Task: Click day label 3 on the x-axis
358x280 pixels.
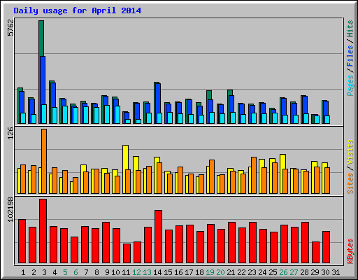Action: (x=44, y=272)
